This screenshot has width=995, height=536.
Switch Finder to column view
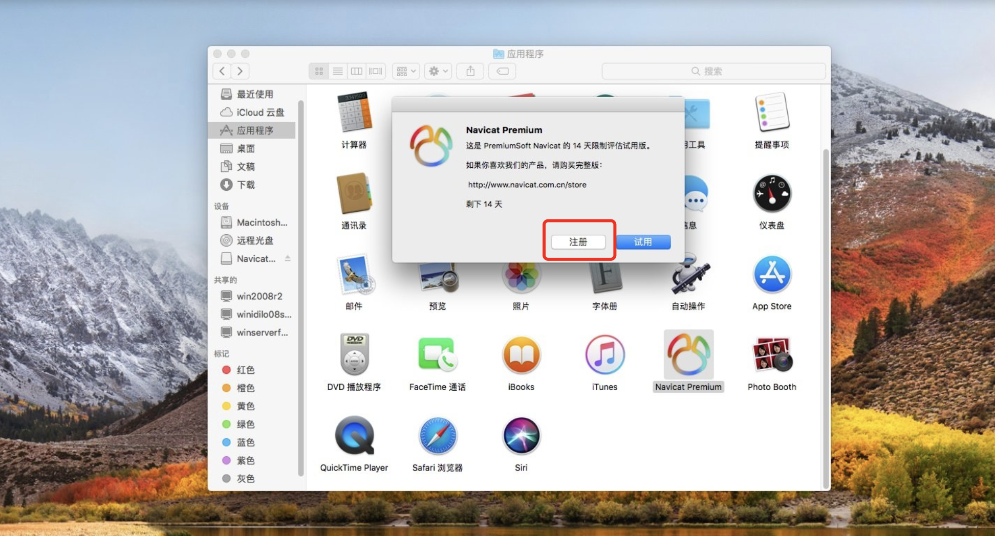(357, 71)
